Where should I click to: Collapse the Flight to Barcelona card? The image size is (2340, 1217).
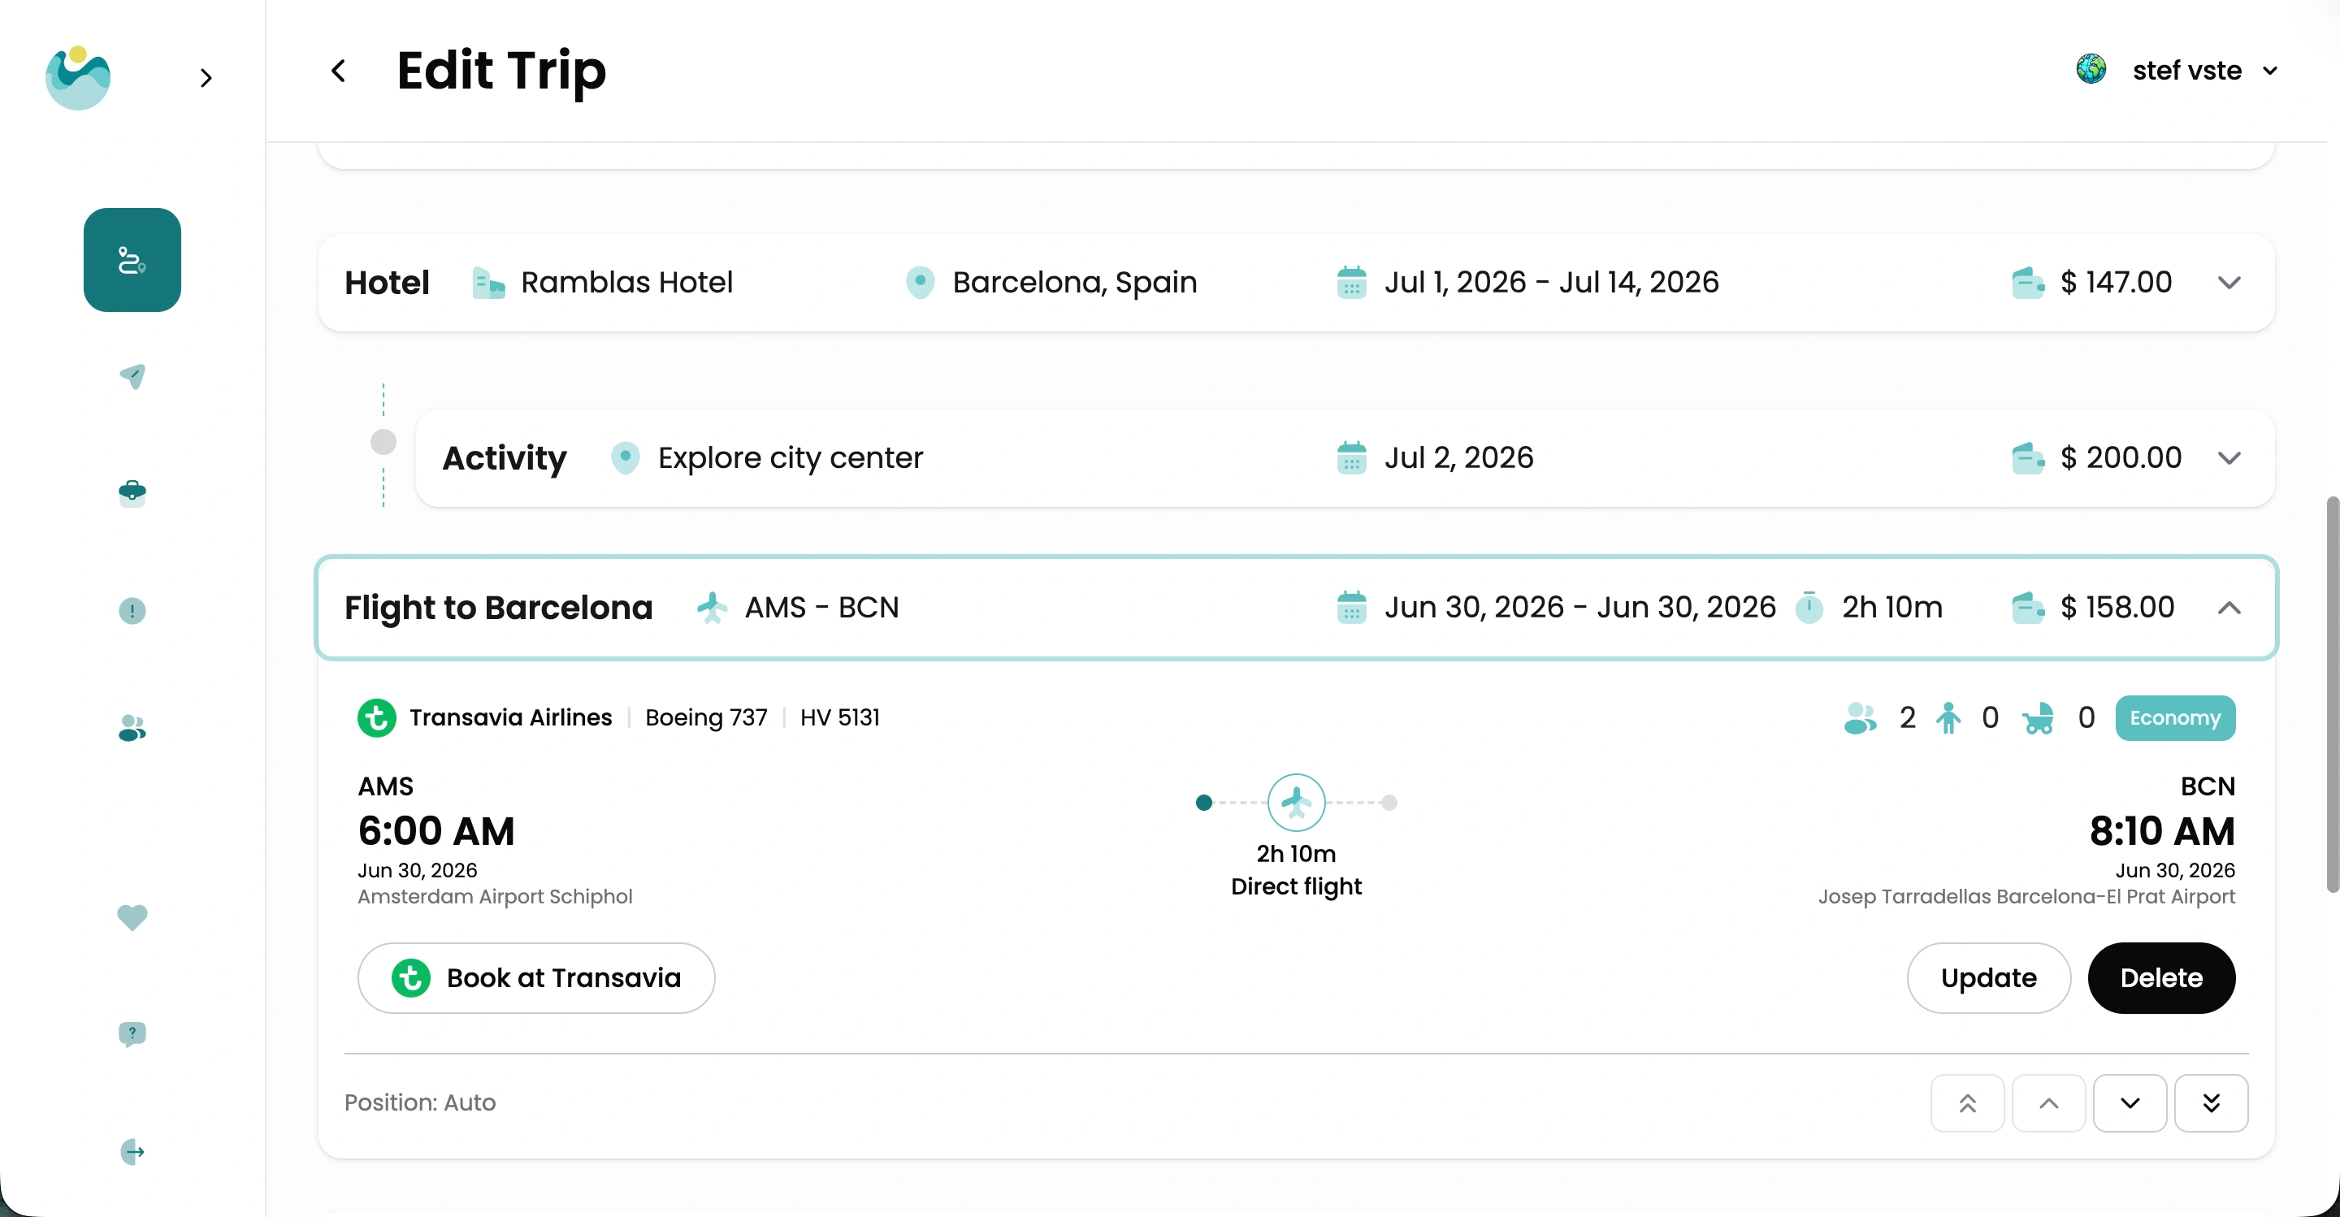2228,608
